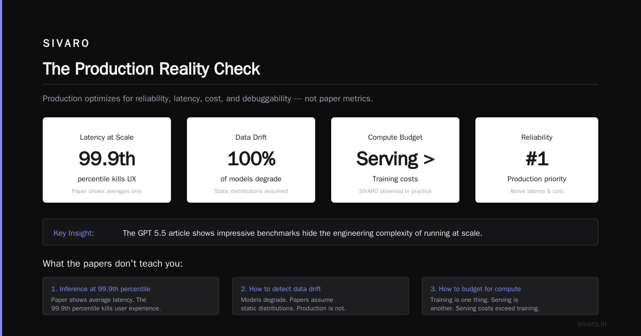Open How to detect data drift item
Viewport: 641px width, 336px height.
pyautogui.click(x=320, y=296)
